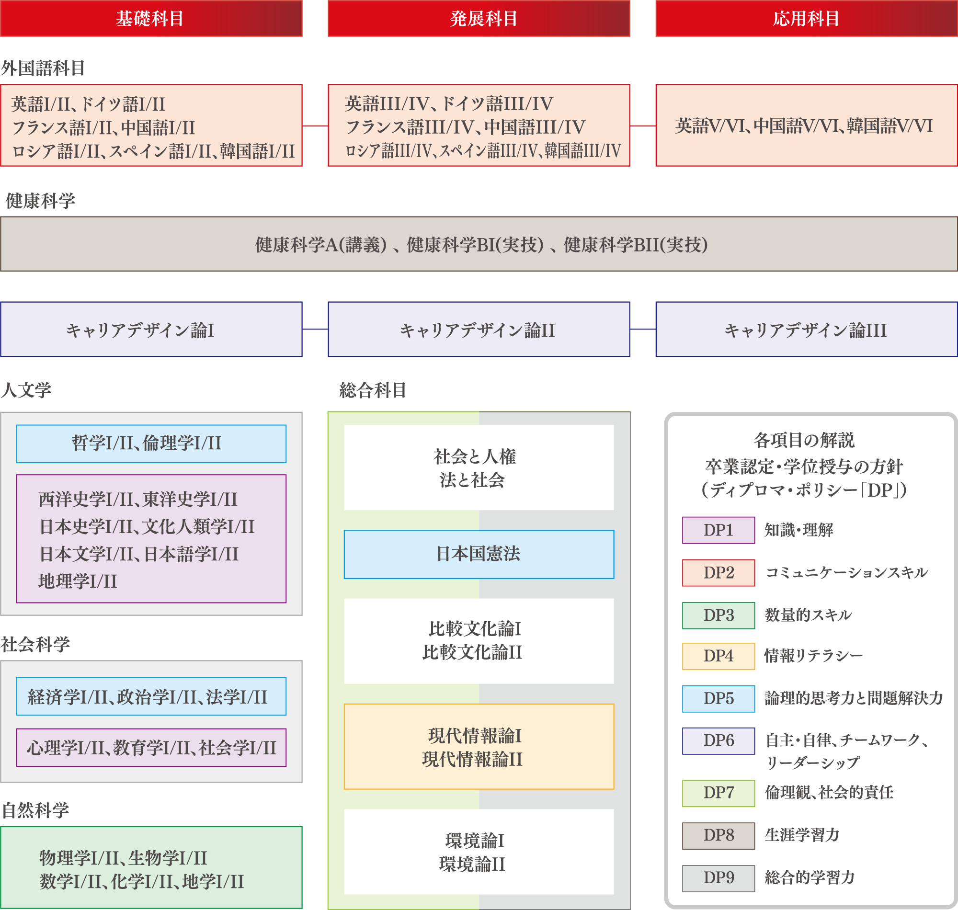
Task: Click the 発展科目 red header
Action: [479, 18]
